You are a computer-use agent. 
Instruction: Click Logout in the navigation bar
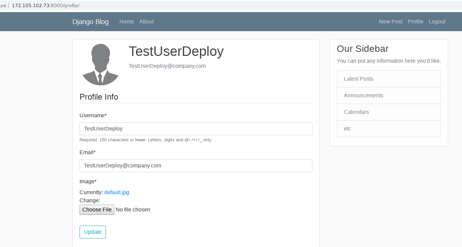[437, 21]
